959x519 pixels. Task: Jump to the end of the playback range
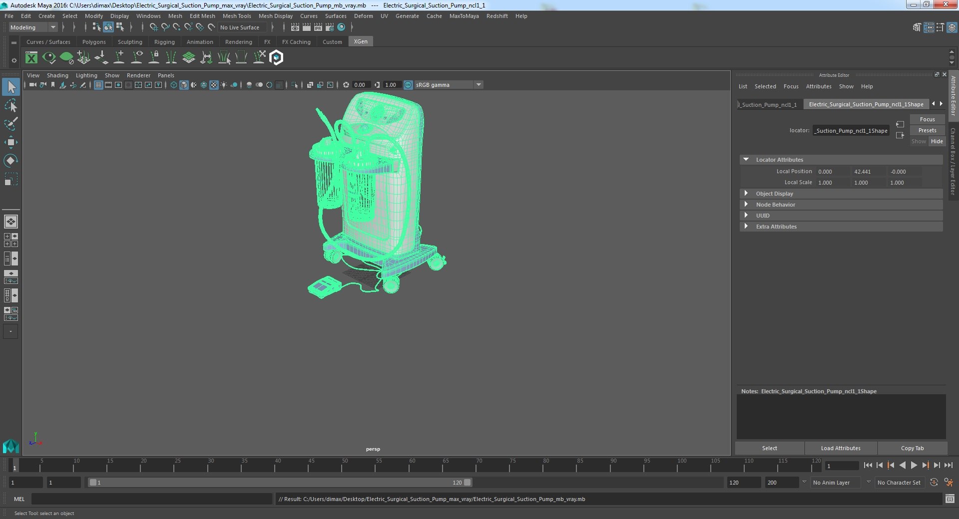pos(948,465)
